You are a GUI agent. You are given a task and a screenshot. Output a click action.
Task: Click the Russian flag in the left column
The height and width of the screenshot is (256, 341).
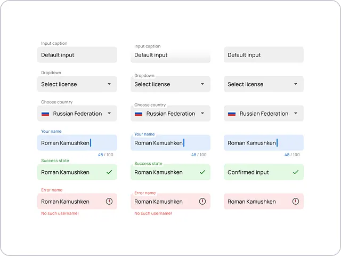tap(45, 114)
